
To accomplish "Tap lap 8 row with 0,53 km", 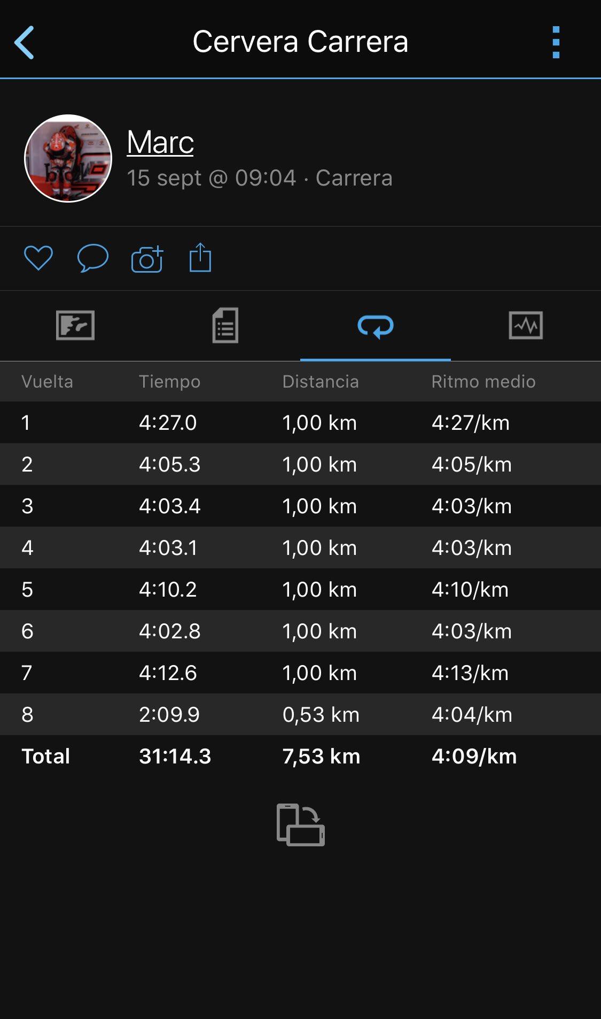I will click(300, 715).
